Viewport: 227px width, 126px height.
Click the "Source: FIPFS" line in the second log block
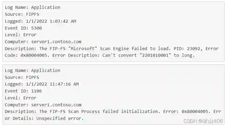[x=22, y=78]
